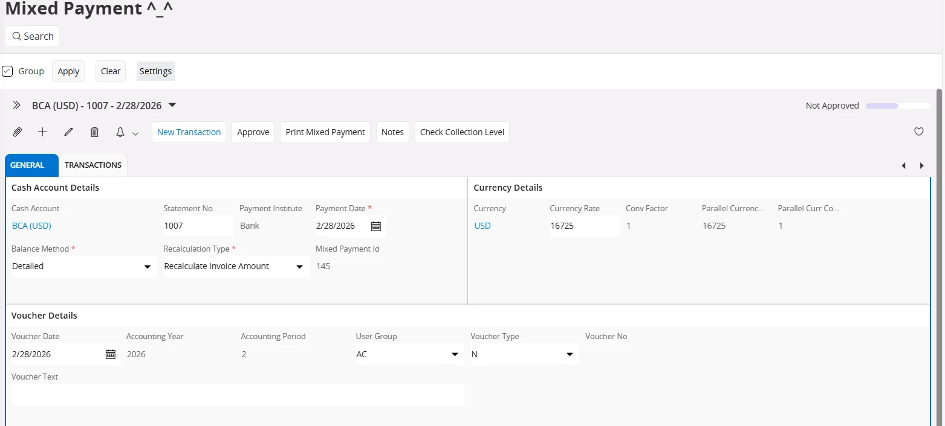This screenshot has height=426, width=945.
Task: Select the General tab
Action: (x=27, y=165)
